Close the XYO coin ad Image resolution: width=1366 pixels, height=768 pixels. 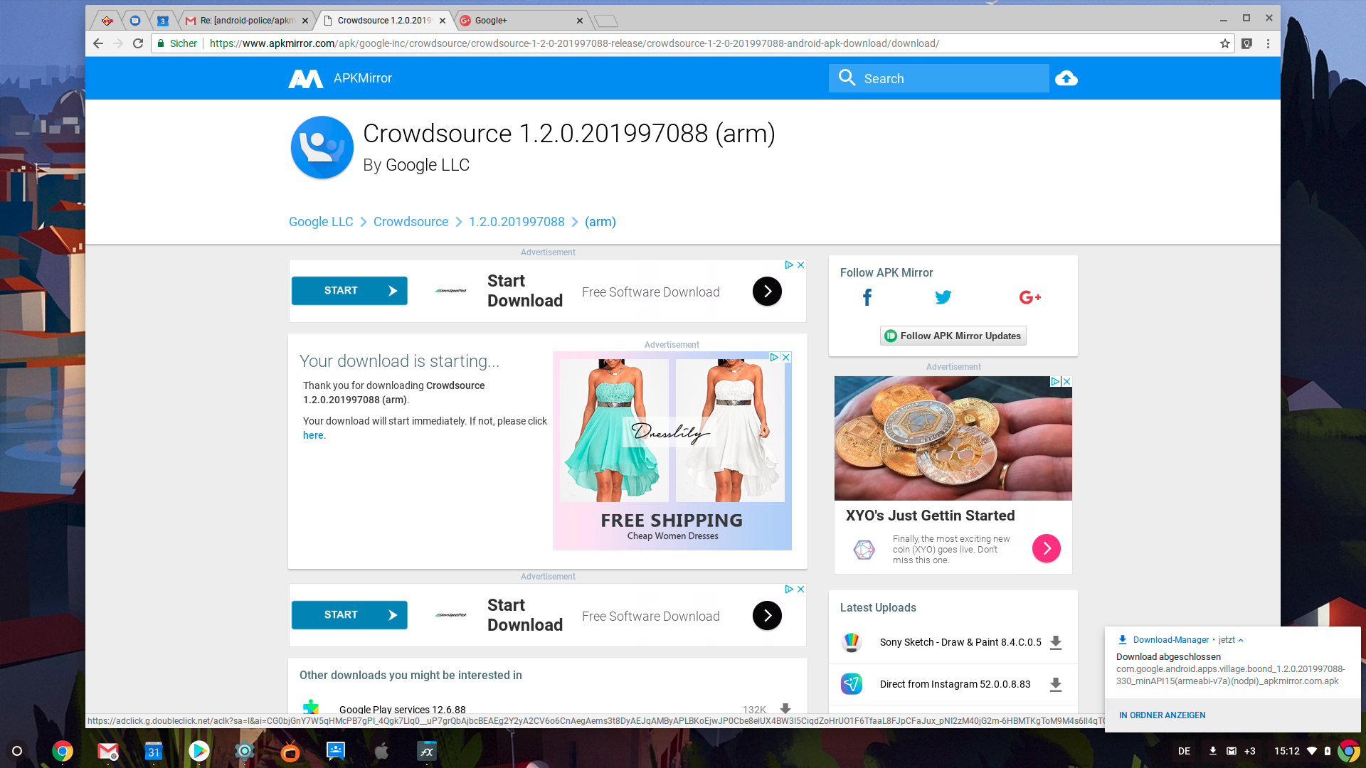[x=1066, y=381]
